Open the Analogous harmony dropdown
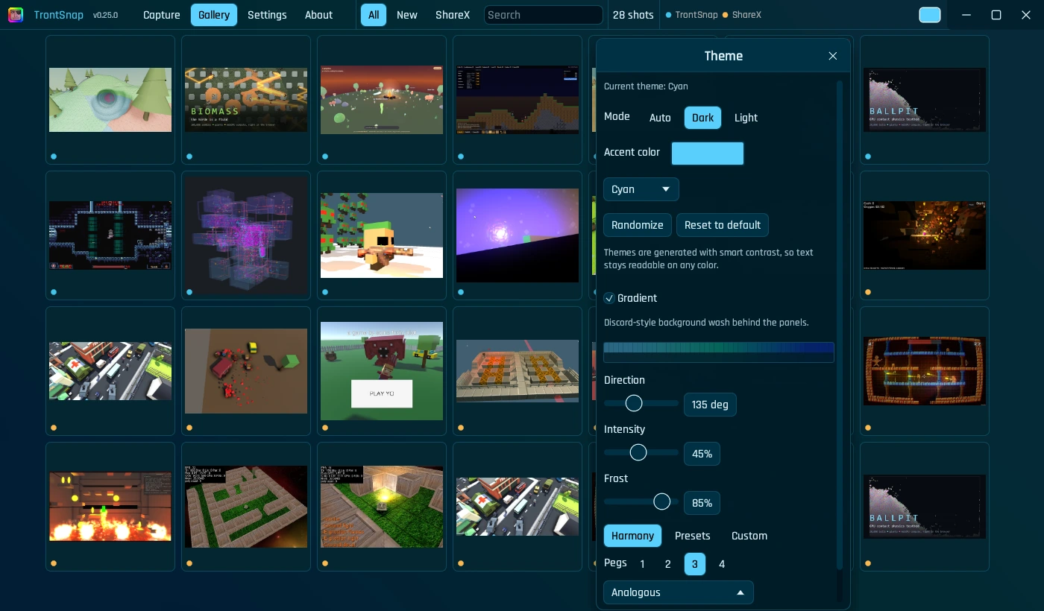 [x=679, y=592]
